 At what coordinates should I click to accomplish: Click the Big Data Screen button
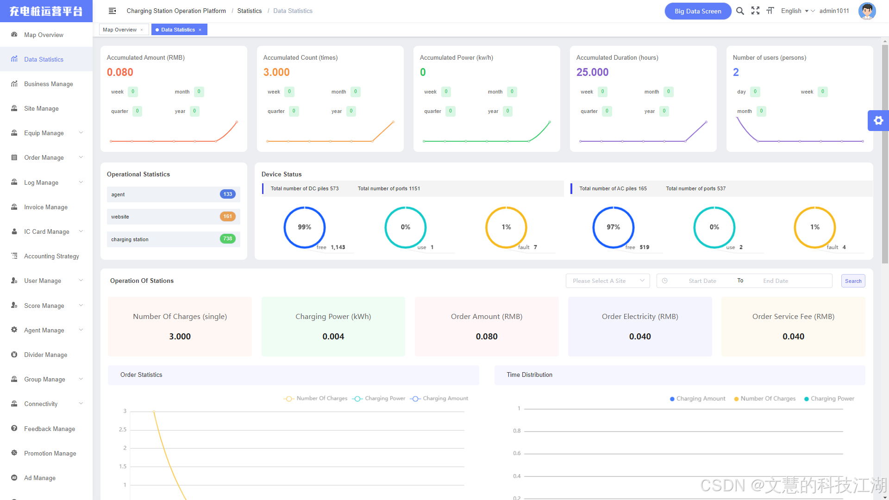tap(697, 11)
